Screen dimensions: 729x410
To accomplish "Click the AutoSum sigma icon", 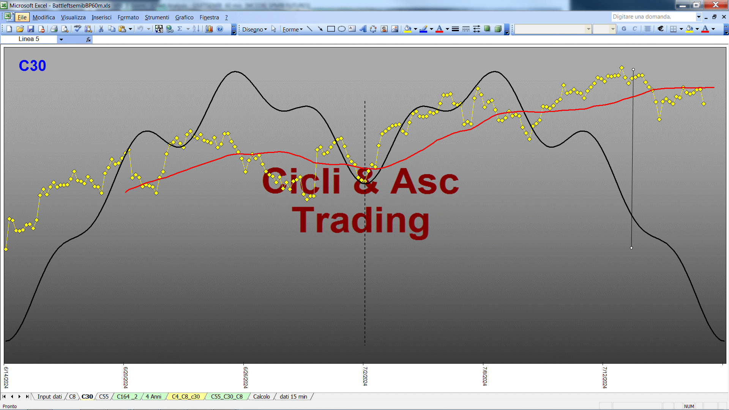I will click(x=180, y=29).
